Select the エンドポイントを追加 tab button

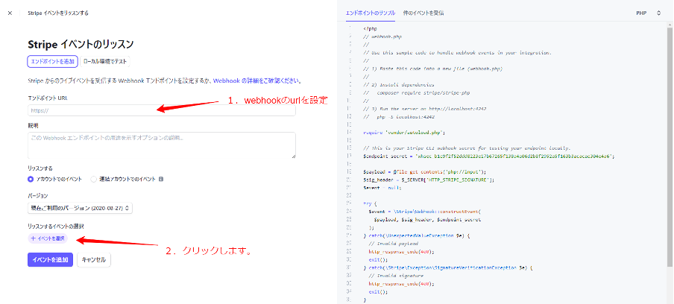[51, 62]
